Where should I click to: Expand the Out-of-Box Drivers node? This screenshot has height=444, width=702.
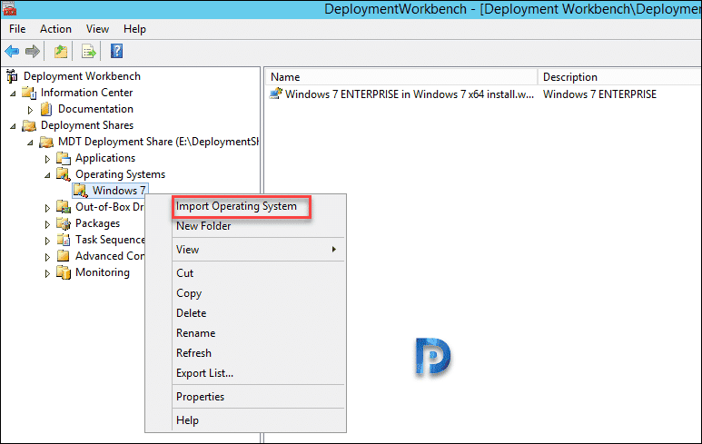coord(47,208)
